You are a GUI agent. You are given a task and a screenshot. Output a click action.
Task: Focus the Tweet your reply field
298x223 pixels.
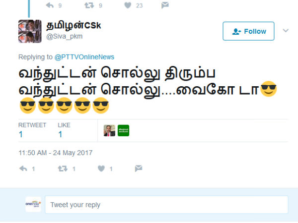[166, 205]
